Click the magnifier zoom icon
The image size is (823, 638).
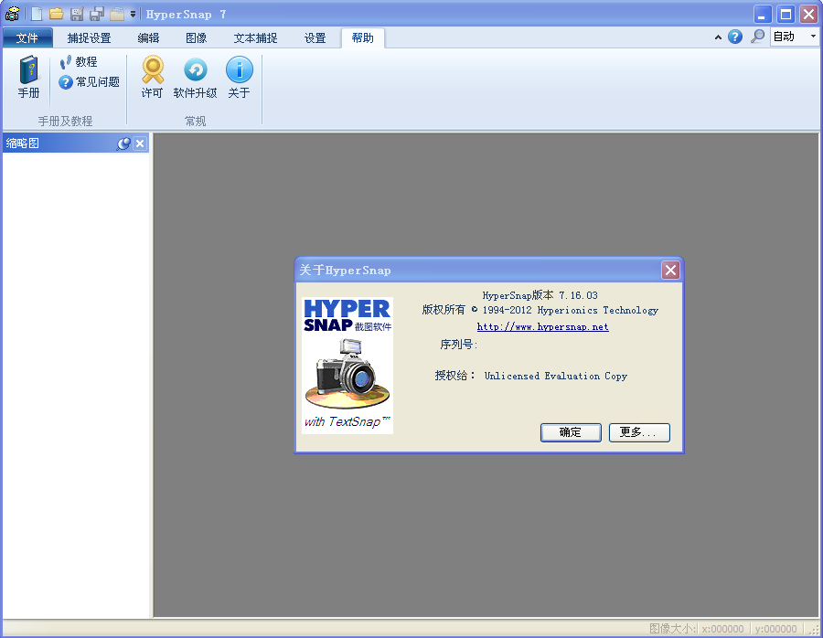[757, 37]
